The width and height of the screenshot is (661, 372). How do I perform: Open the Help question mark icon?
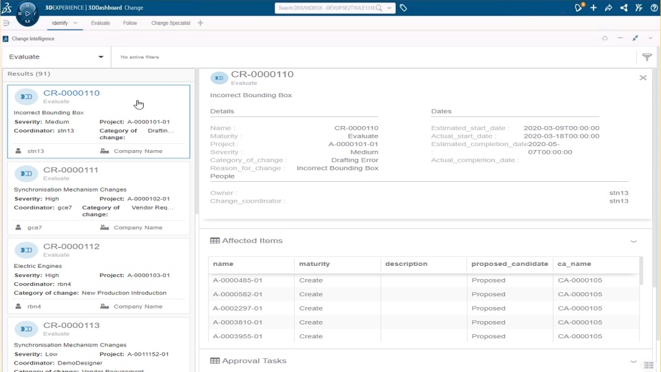pyautogui.click(x=654, y=8)
